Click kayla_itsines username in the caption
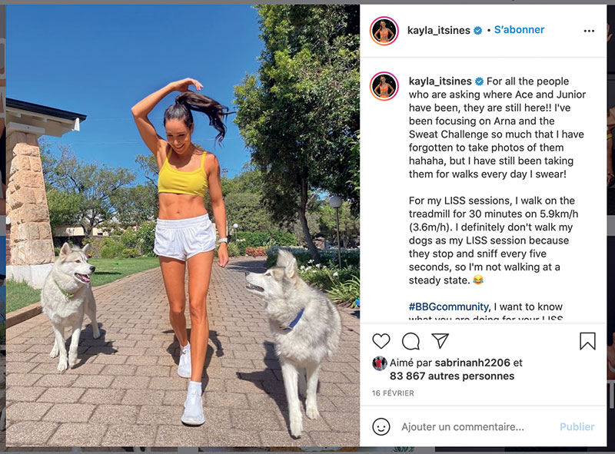 [x=440, y=81]
